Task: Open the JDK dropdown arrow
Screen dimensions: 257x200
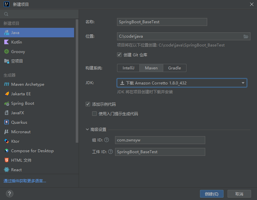Action: pyautogui.click(x=243, y=83)
